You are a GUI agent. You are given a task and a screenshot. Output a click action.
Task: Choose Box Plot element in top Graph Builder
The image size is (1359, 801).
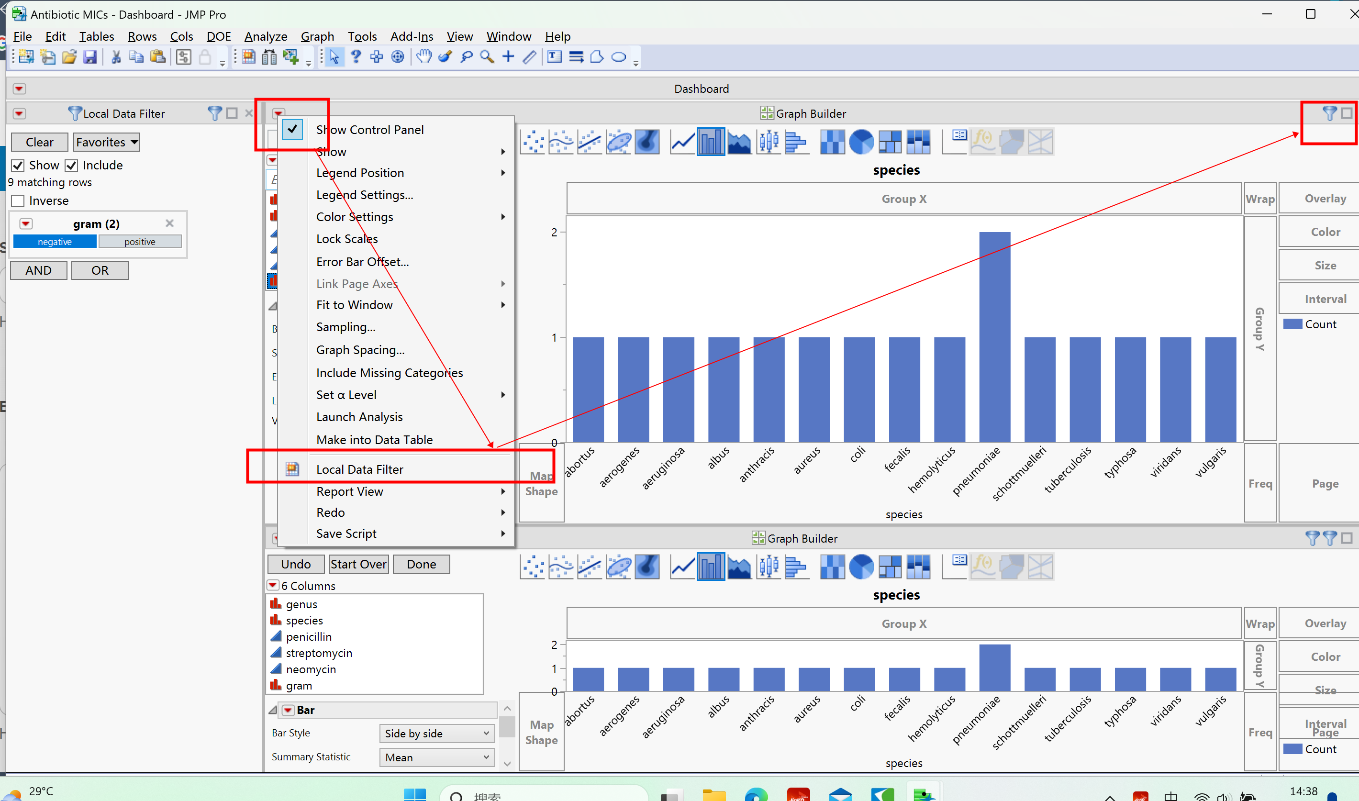[768, 142]
